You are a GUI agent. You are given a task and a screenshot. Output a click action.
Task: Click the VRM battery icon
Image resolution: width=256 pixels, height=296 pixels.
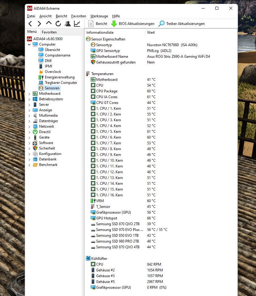tap(93, 201)
